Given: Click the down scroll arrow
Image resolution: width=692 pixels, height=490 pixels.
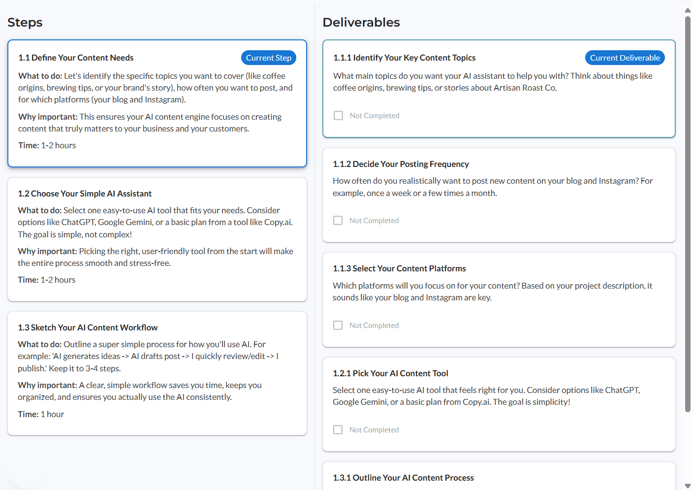Looking at the screenshot, I should [687, 485].
